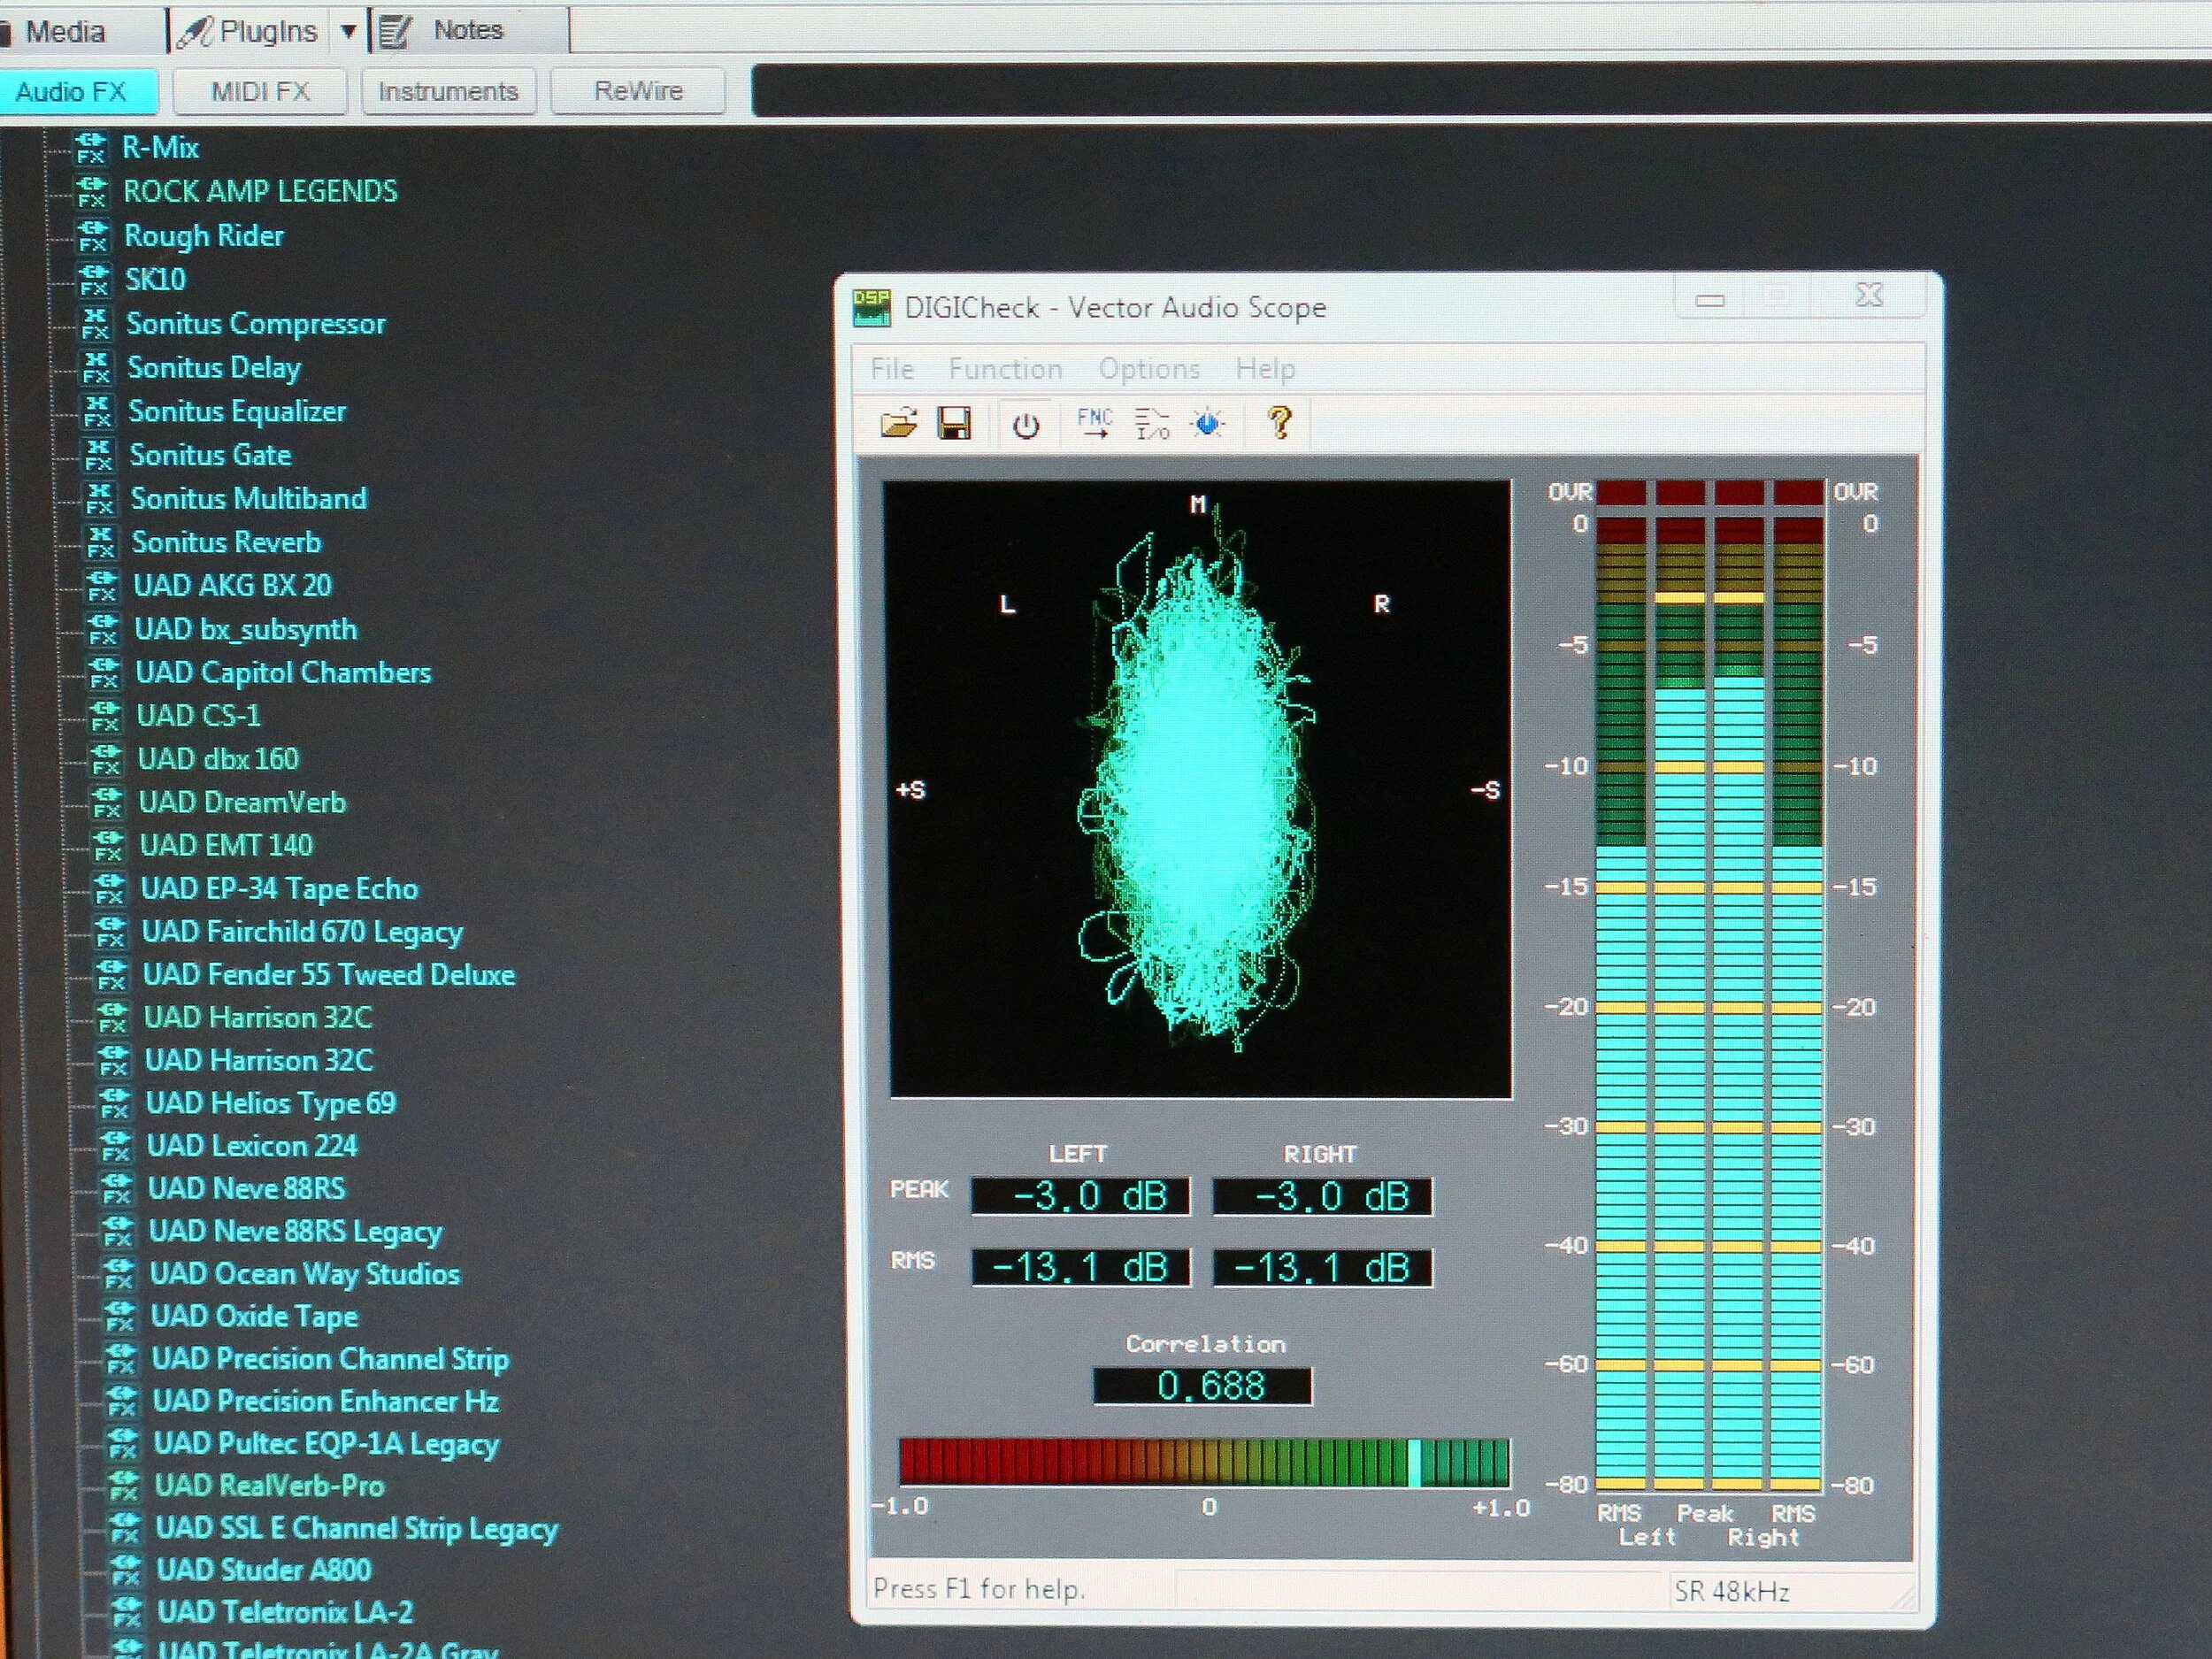
Task: Click the blue settings bug icon
Action: [x=1208, y=424]
